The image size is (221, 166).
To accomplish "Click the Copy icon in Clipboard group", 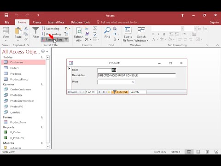I will point(26,34).
